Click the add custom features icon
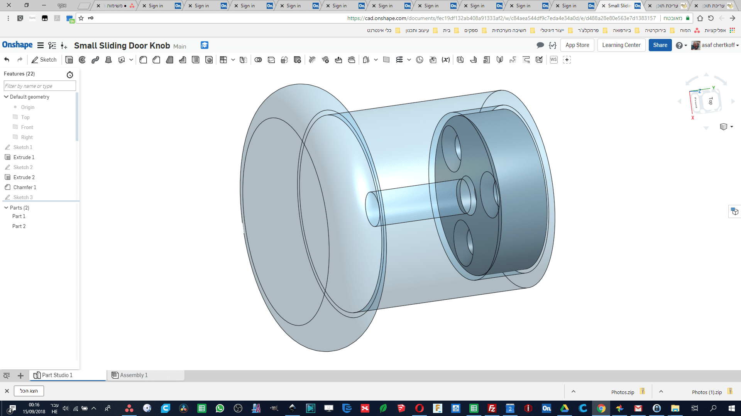741x416 pixels. click(x=567, y=60)
